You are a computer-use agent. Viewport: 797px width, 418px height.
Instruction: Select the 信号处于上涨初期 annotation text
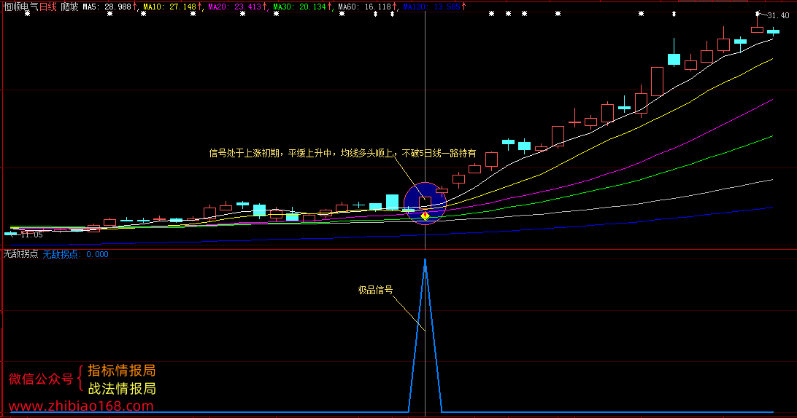tap(245, 153)
